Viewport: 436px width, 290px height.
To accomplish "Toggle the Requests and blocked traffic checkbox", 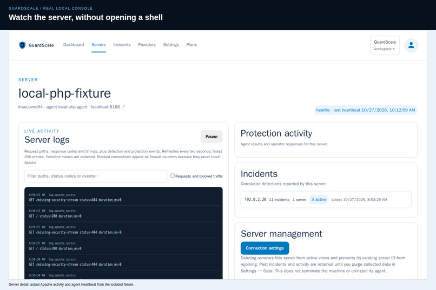I will coord(173,176).
